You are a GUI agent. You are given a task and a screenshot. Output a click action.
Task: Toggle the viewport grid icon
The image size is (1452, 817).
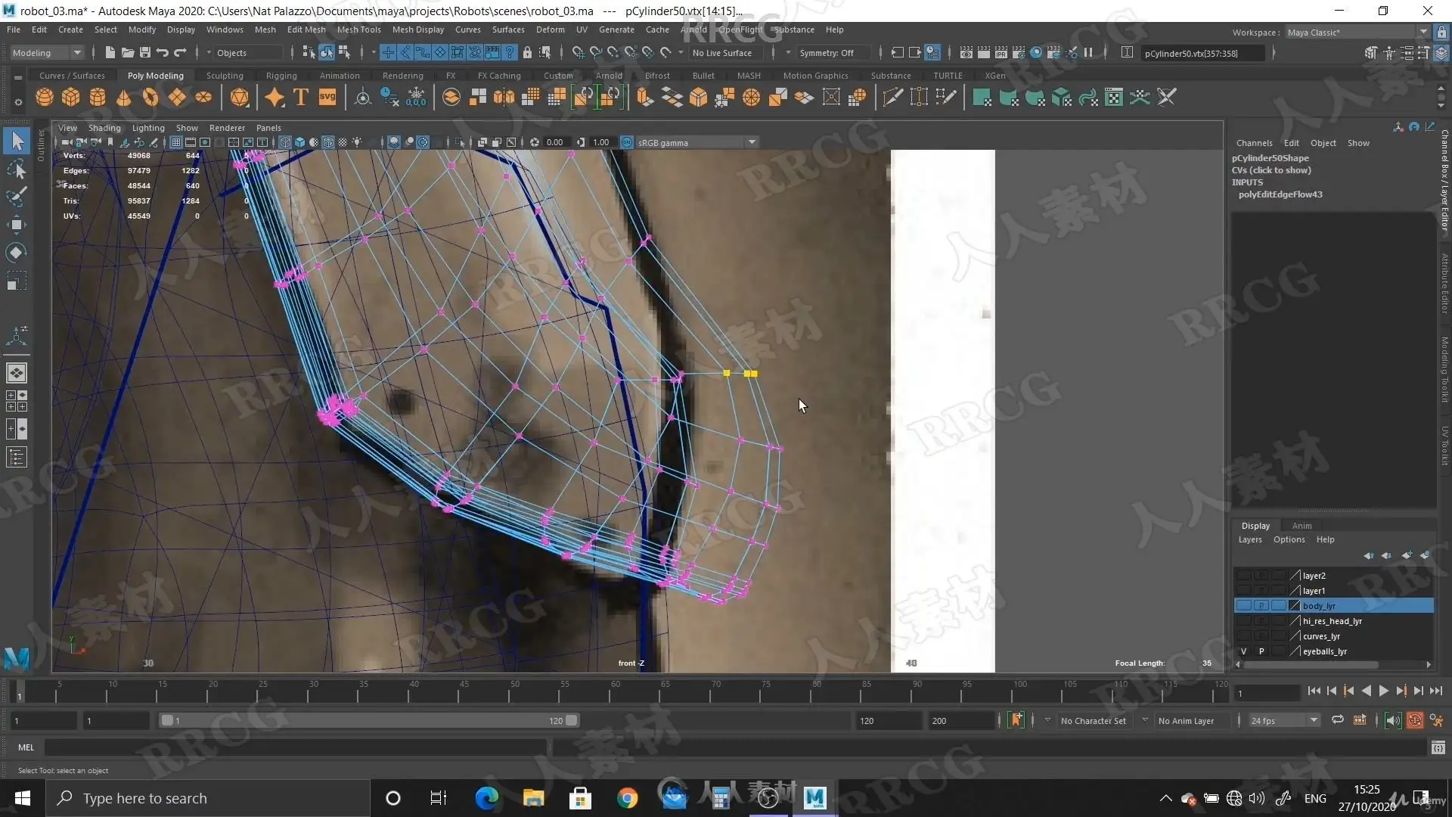[176, 142]
